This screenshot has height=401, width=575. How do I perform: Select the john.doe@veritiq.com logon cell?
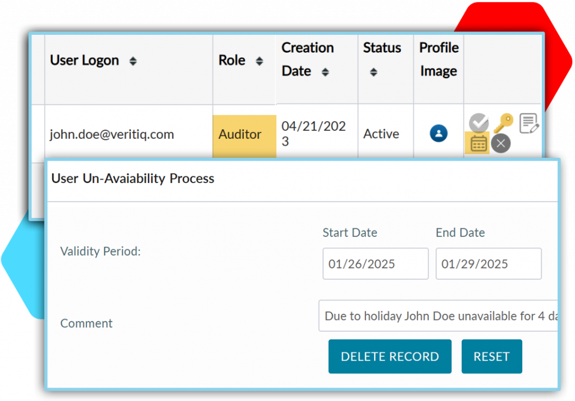112,135
